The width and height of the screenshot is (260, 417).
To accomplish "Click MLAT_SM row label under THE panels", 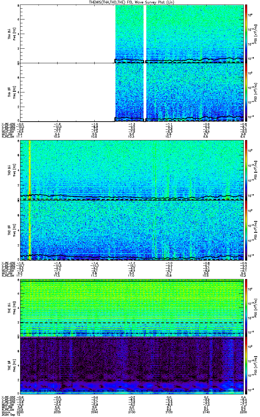I will pos(7,405).
